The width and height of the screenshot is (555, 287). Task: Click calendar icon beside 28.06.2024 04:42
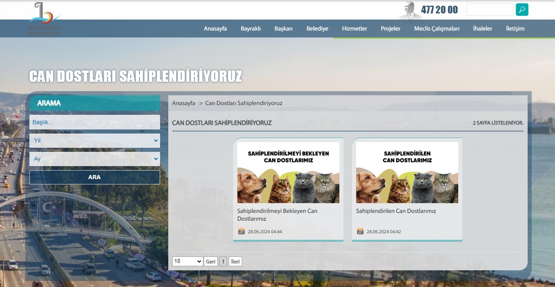(360, 232)
